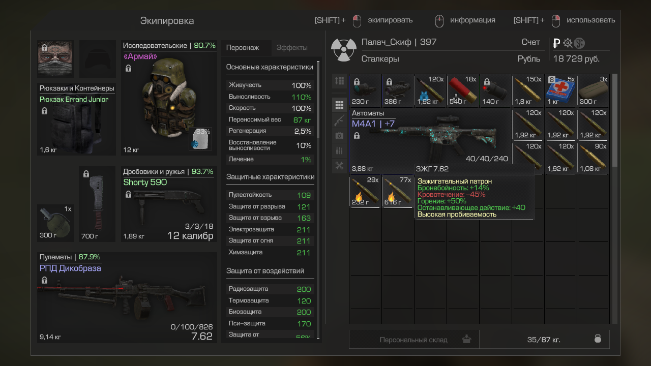Select the ruble currency symbol
This screenshot has width=651, height=366.
[556, 43]
